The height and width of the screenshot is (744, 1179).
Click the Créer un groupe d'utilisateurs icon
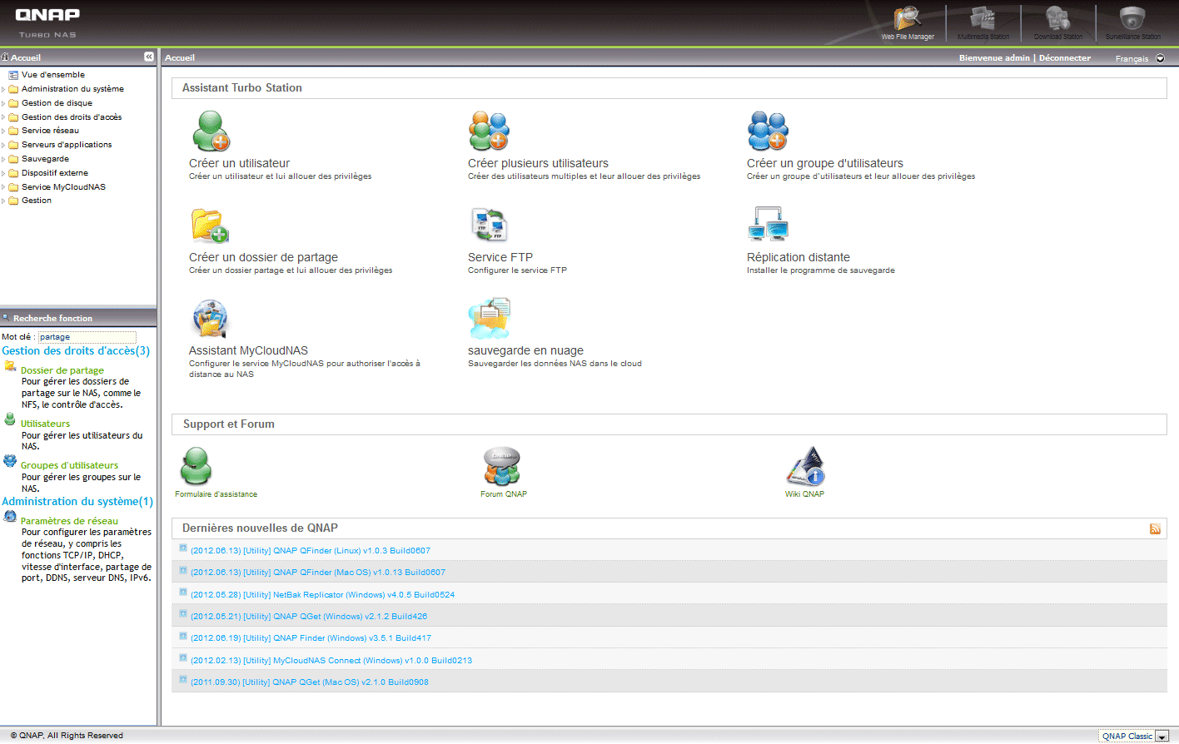(768, 131)
